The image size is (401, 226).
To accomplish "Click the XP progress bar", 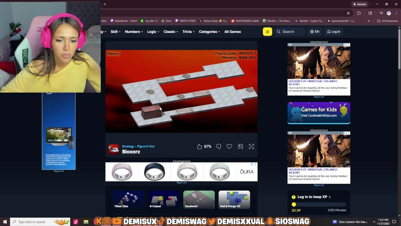I will (x=319, y=205).
